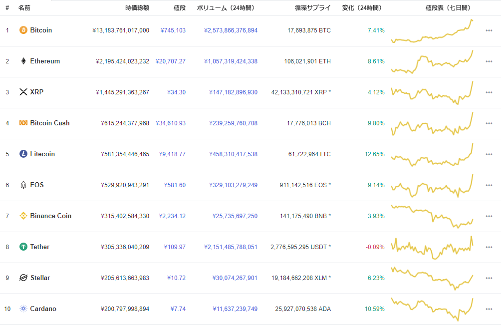Open the XRP name link
501x325 pixels.
[x=37, y=92]
